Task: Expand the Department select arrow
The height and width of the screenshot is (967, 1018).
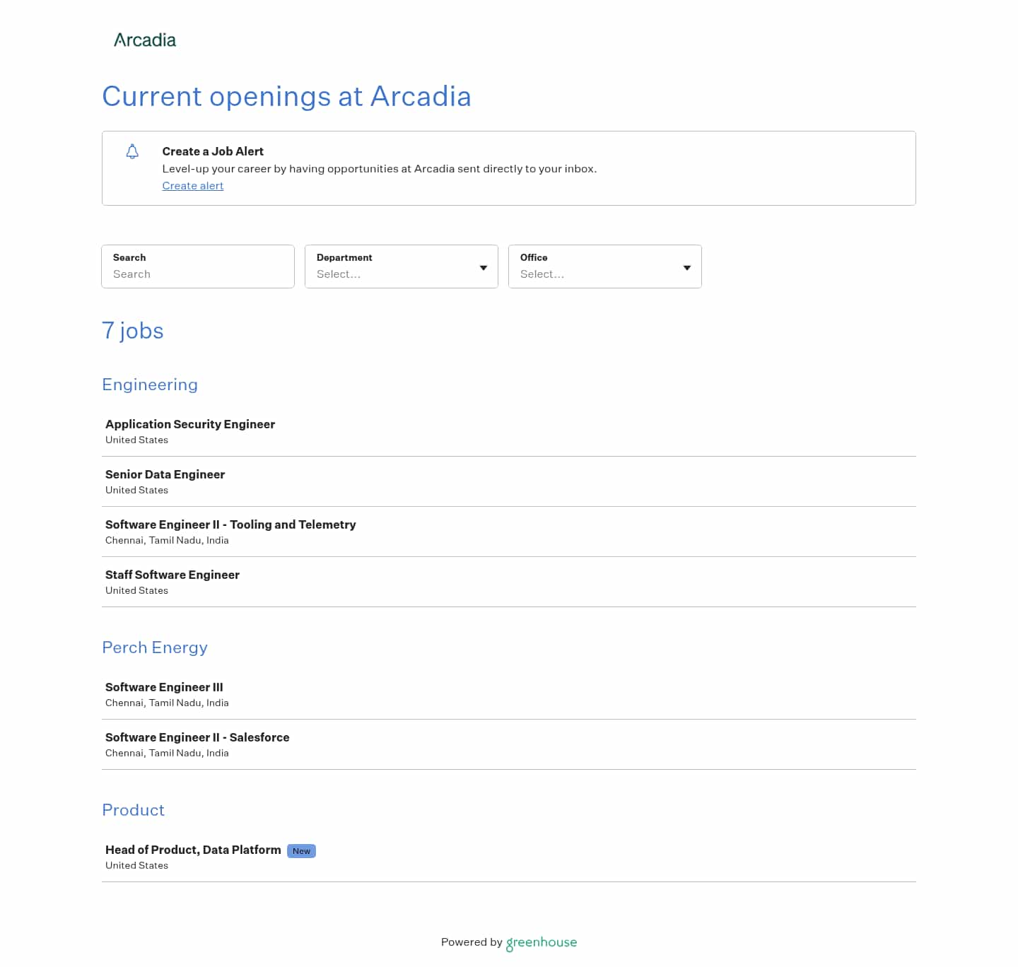Action: (483, 267)
